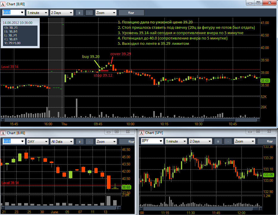278x215 pixels.
Task: Toggle the dotted button in the SPY chart toolbar
Action: pyautogui.click(x=228, y=141)
